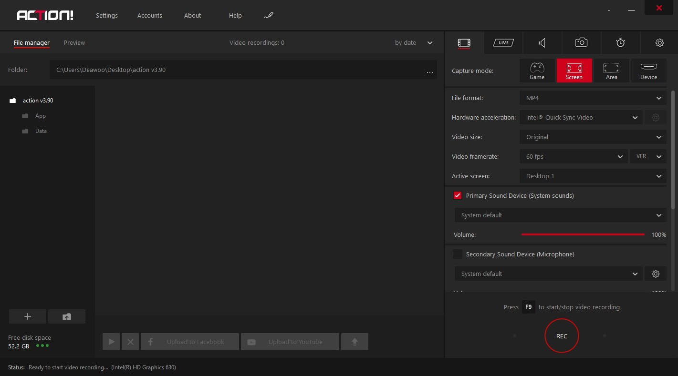
Task: Open the general settings gear tab
Action: (x=659, y=43)
